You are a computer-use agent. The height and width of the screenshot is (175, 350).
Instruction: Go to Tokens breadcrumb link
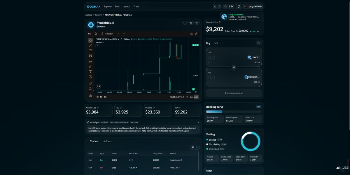pos(99,15)
